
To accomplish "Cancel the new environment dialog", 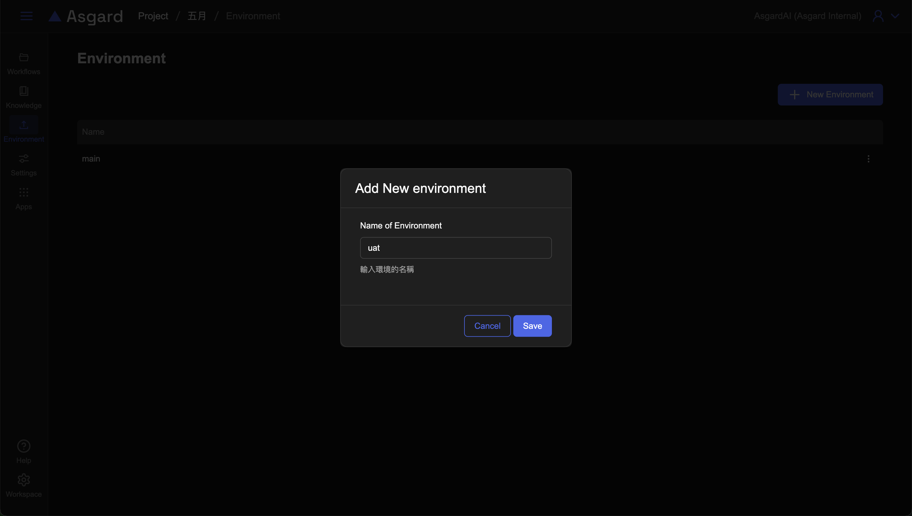I will pyautogui.click(x=487, y=326).
